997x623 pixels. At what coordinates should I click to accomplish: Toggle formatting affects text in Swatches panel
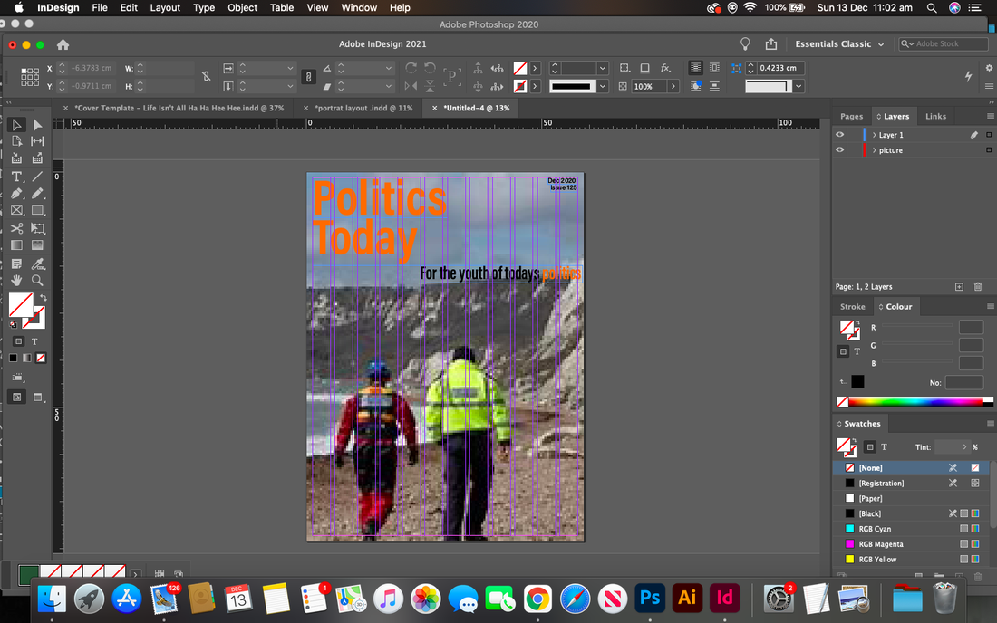click(884, 447)
